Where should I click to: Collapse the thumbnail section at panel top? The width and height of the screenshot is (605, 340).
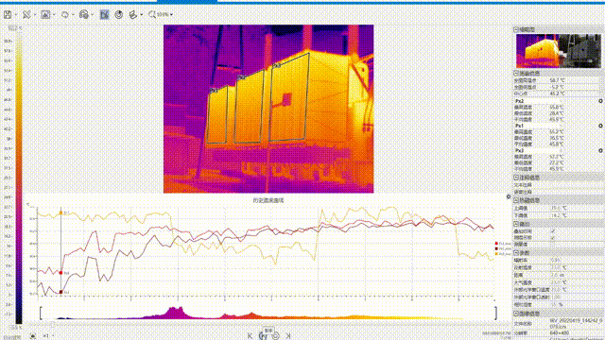click(516, 29)
